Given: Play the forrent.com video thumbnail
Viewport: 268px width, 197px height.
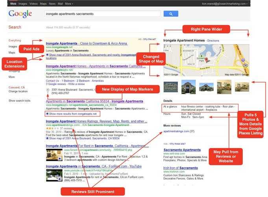Looking at the screenshot, I should pos(54,155).
